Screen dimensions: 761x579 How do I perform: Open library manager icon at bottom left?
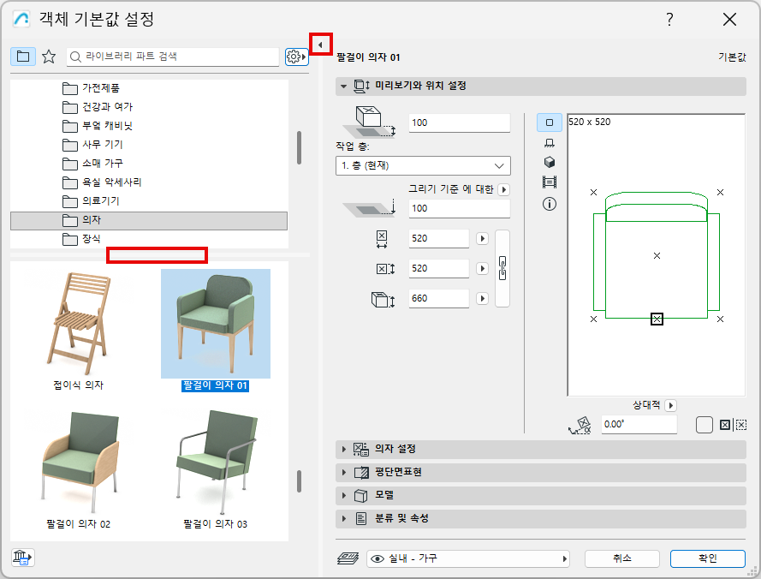click(x=22, y=557)
